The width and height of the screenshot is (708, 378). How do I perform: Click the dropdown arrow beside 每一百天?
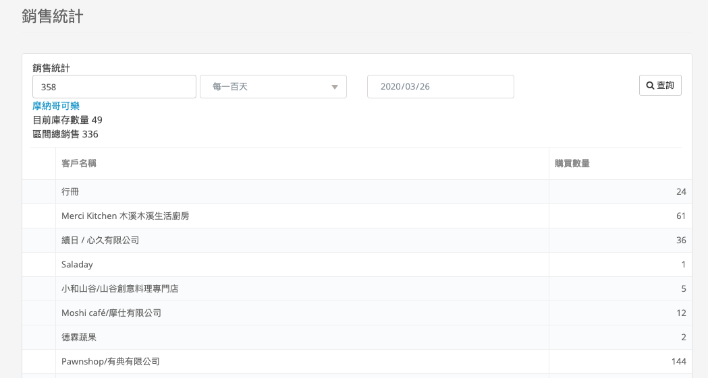pyautogui.click(x=334, y=87)
